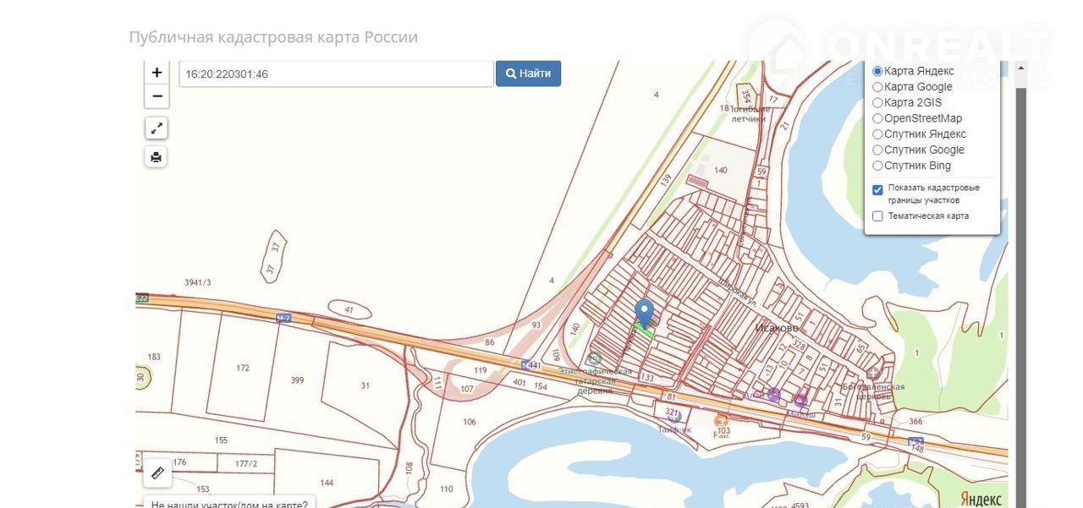Select Карта Google radio option
This screenshot has width=1083, height=508.
click(877, 87)
